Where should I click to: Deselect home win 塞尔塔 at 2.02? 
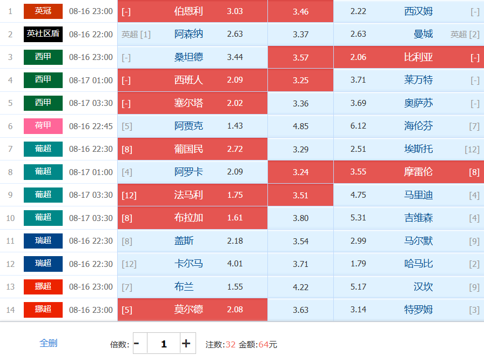[192, 103]
